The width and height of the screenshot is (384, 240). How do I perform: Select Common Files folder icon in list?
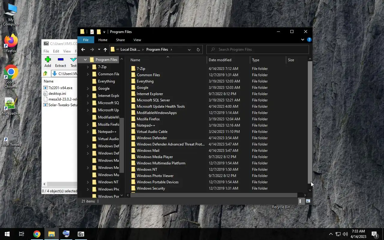[133, 75]
